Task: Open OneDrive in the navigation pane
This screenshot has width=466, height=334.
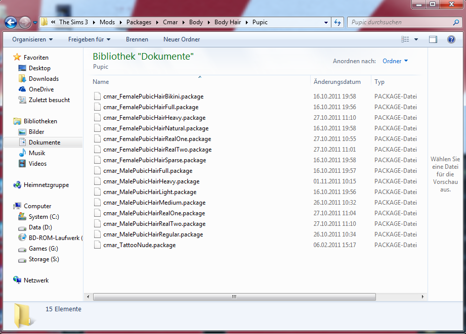Action: click(x=41, y=89)
